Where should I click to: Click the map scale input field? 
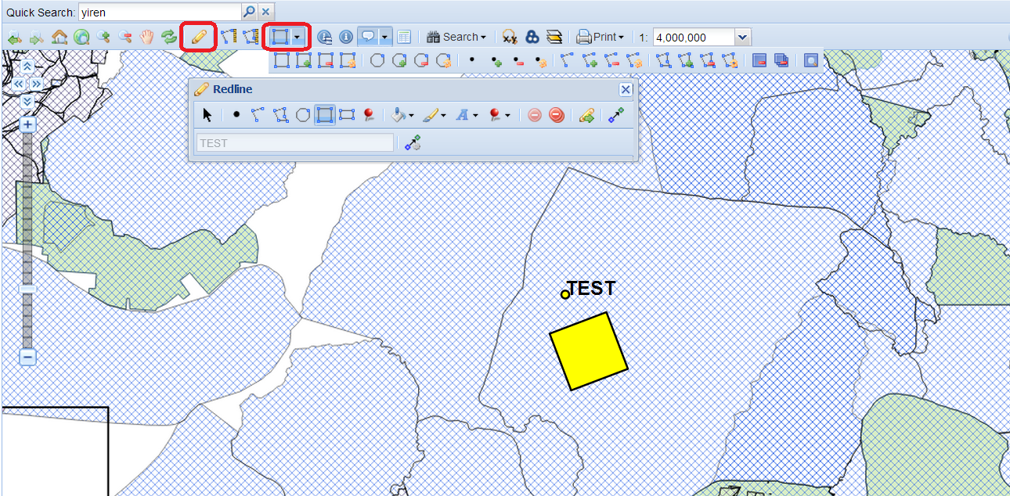(694, 37)
